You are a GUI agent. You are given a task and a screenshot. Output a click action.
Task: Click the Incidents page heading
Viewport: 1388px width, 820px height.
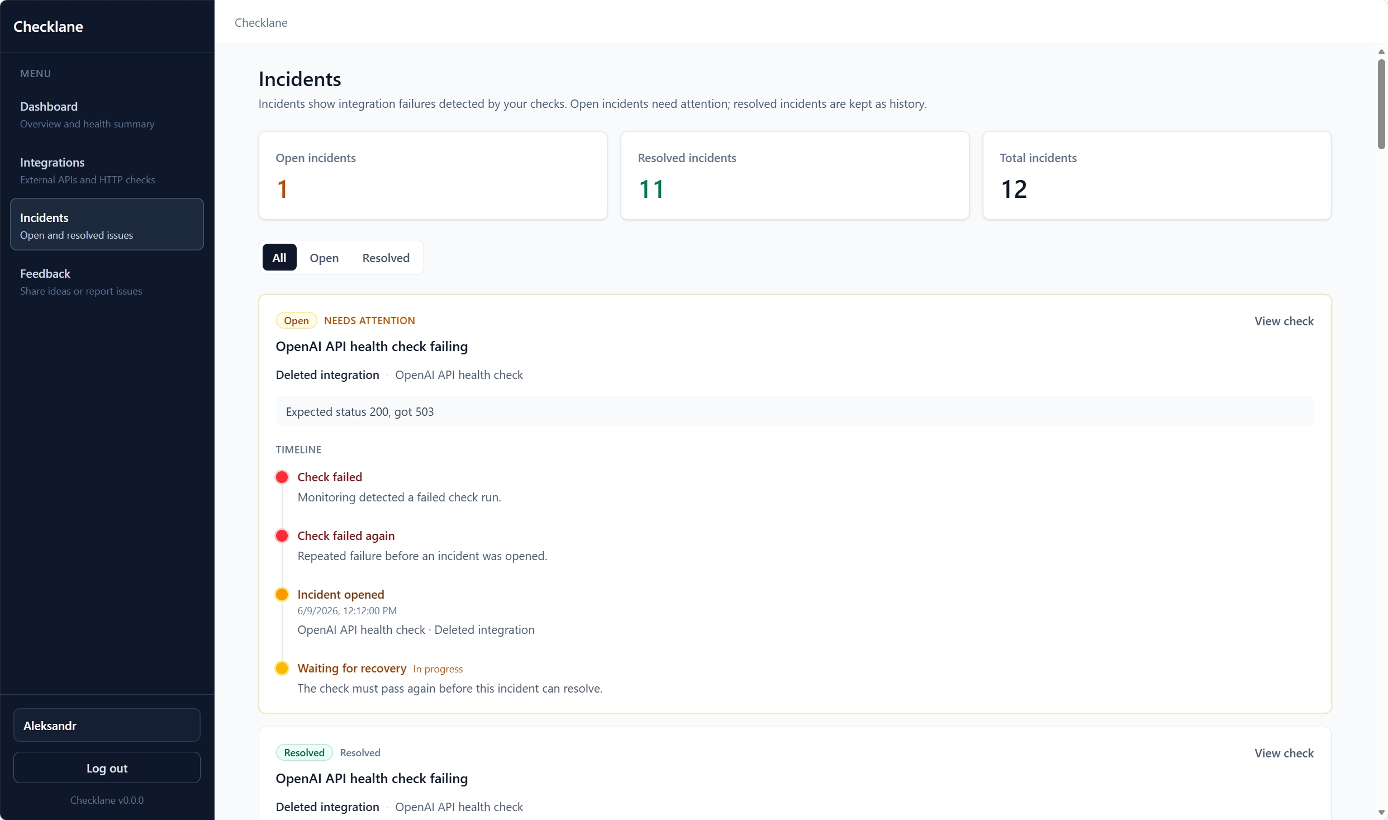click(300, 79)
